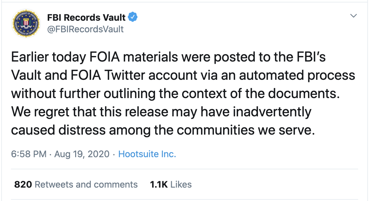The width and height of the screenshot is (371, 201).
Task: Click the FBI seal profile avatar
Action: [26, 23]
